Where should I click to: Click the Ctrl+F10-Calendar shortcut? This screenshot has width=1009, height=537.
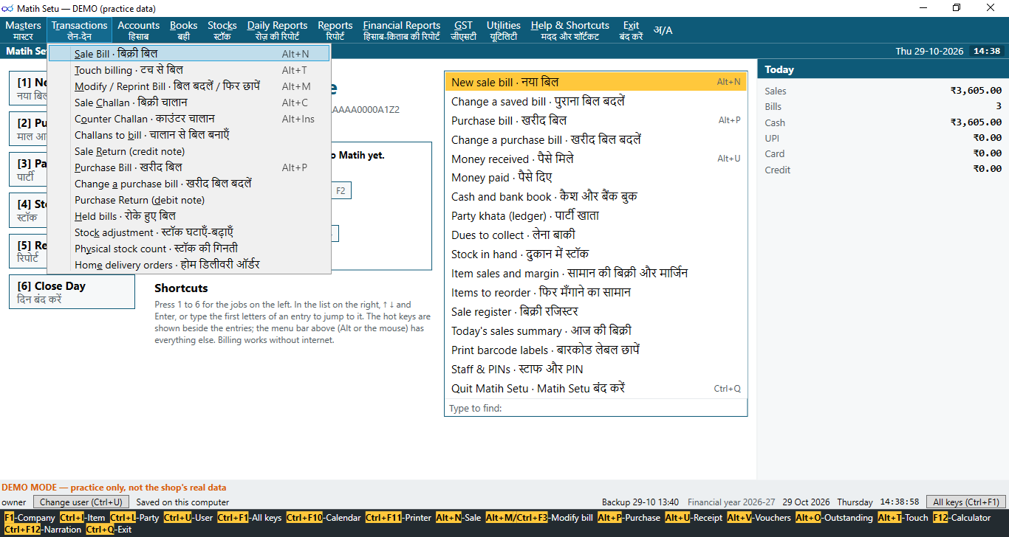click(324, 518)
